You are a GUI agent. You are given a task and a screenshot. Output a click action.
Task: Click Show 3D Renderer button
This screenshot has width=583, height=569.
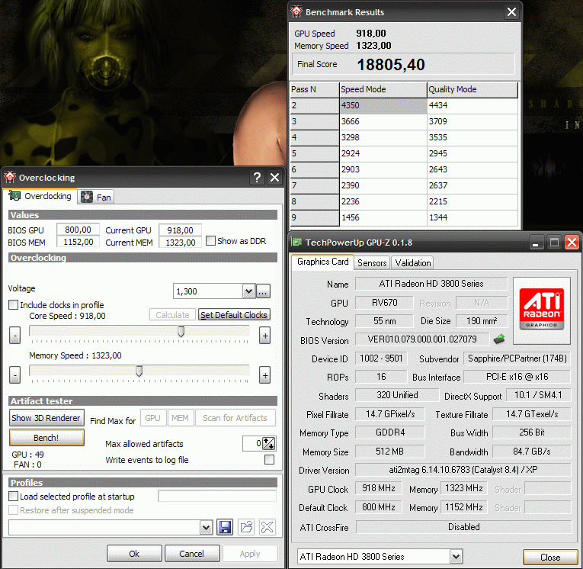click(46, 418)
